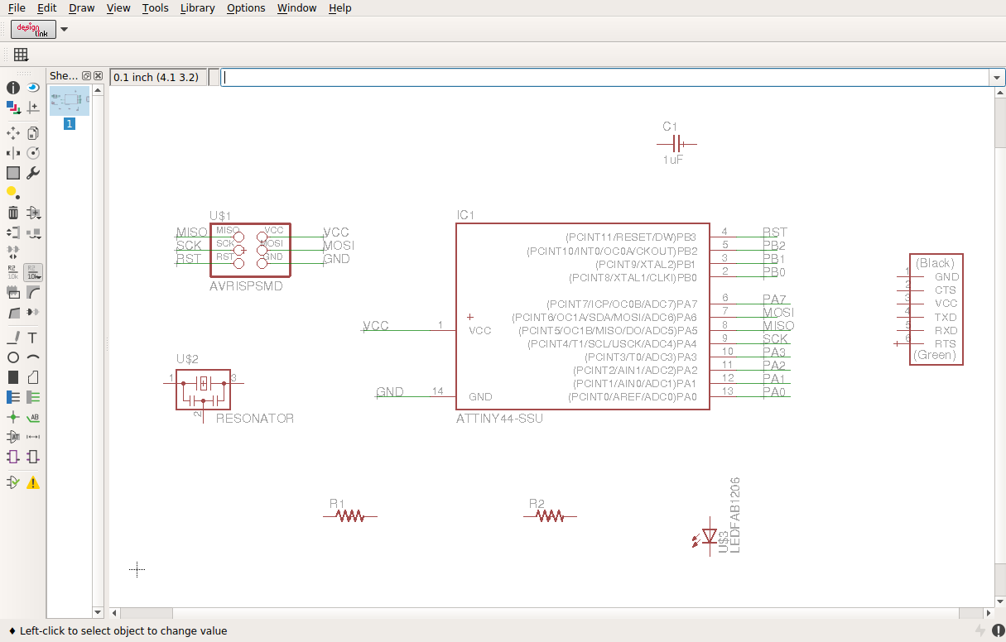The image size is (1006, 642).
Task: Select the Smash tool
Action: point(13,292)
